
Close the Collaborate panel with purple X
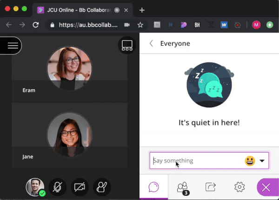pyautogui.click(x=266, y=187)
